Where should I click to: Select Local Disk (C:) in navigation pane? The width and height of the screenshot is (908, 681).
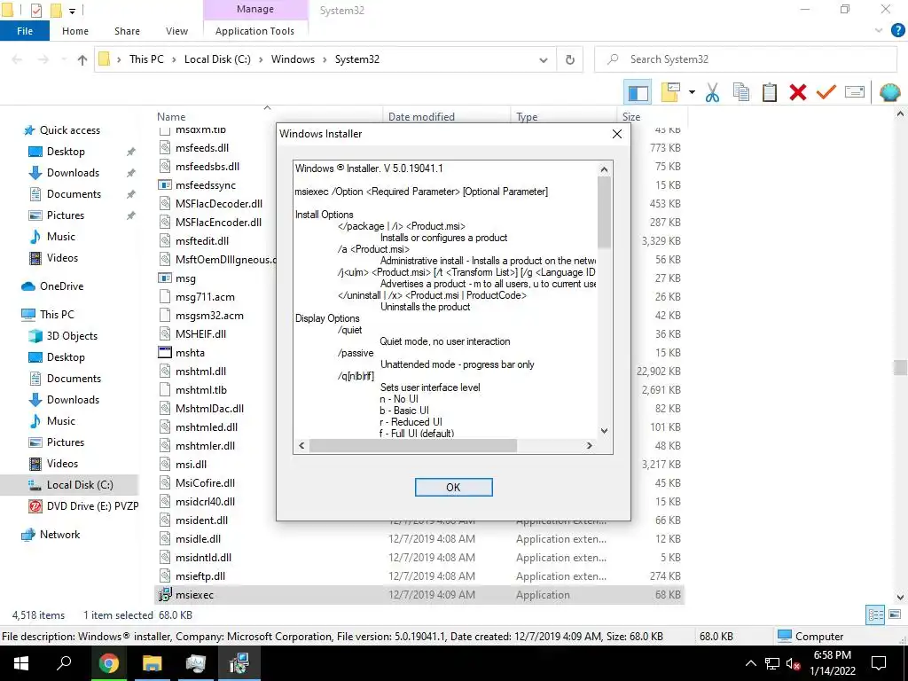(x=80, y=485)
